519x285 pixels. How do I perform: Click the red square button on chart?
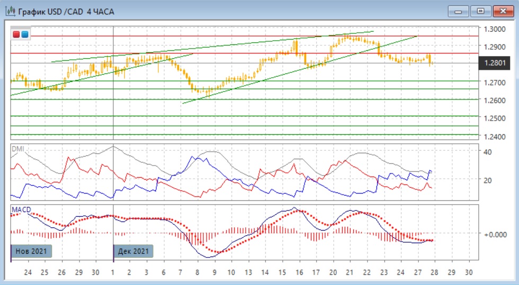16,34
